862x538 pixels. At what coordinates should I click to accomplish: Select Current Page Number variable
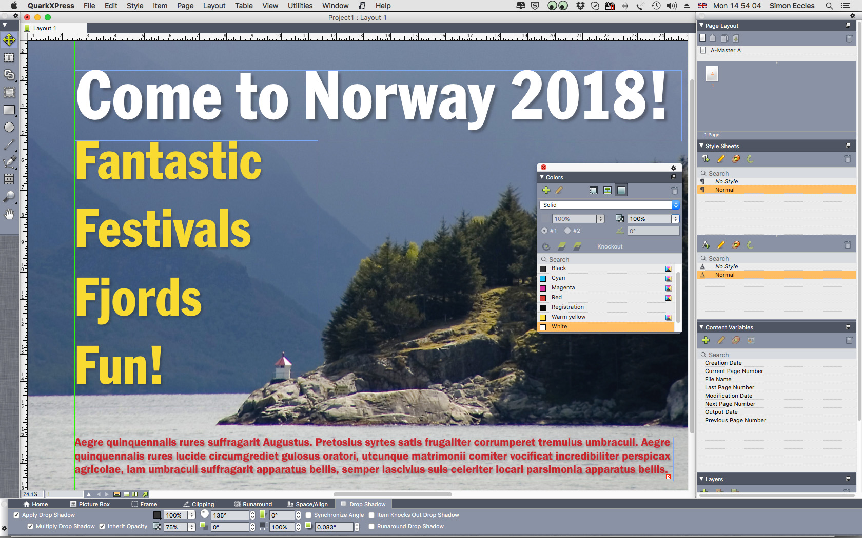[x=734, y=371]
